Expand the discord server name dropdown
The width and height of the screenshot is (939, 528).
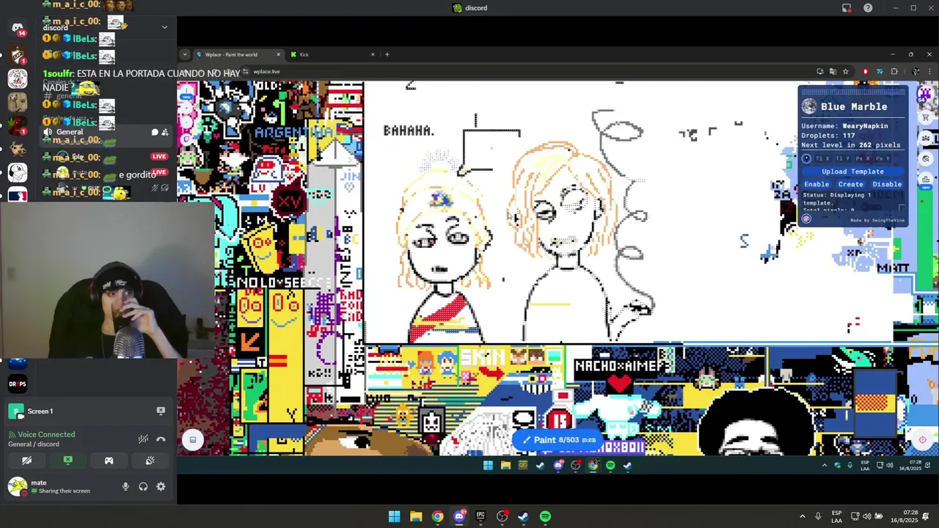(x=164, y=27)
